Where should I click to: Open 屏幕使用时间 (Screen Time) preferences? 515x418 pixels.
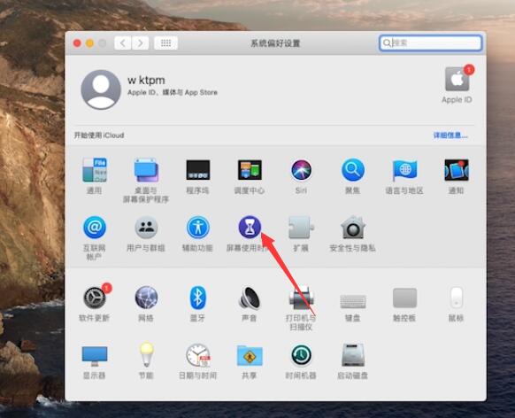tap(250, 227)
